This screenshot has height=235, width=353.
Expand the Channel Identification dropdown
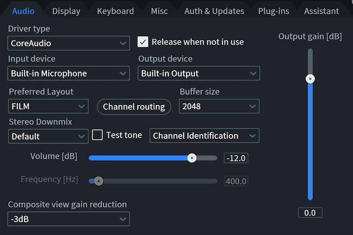click(x=205, y=135)
